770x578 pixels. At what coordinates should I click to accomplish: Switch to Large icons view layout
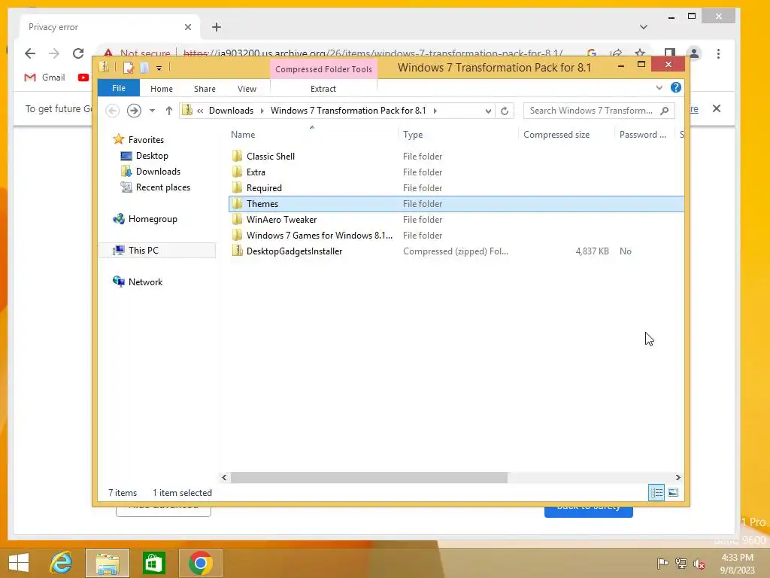(x=673, y=492)
